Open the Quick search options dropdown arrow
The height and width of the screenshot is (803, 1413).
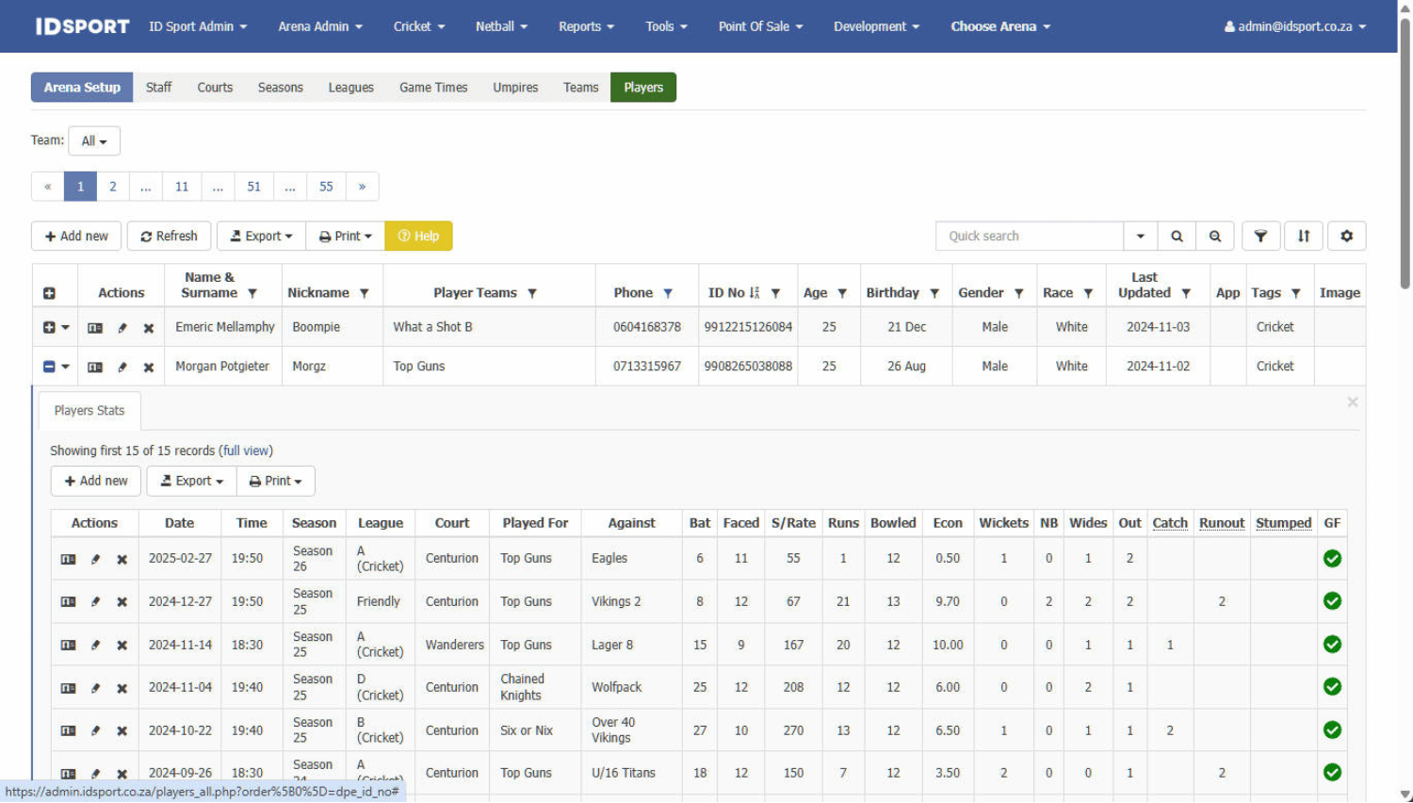pos(1140,237)
